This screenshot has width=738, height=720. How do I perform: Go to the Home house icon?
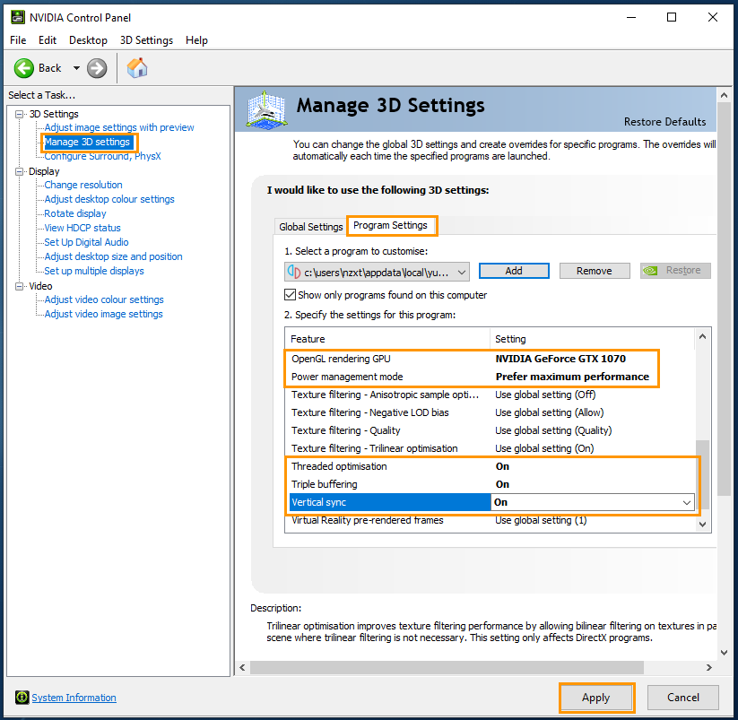tap(137, 68)
